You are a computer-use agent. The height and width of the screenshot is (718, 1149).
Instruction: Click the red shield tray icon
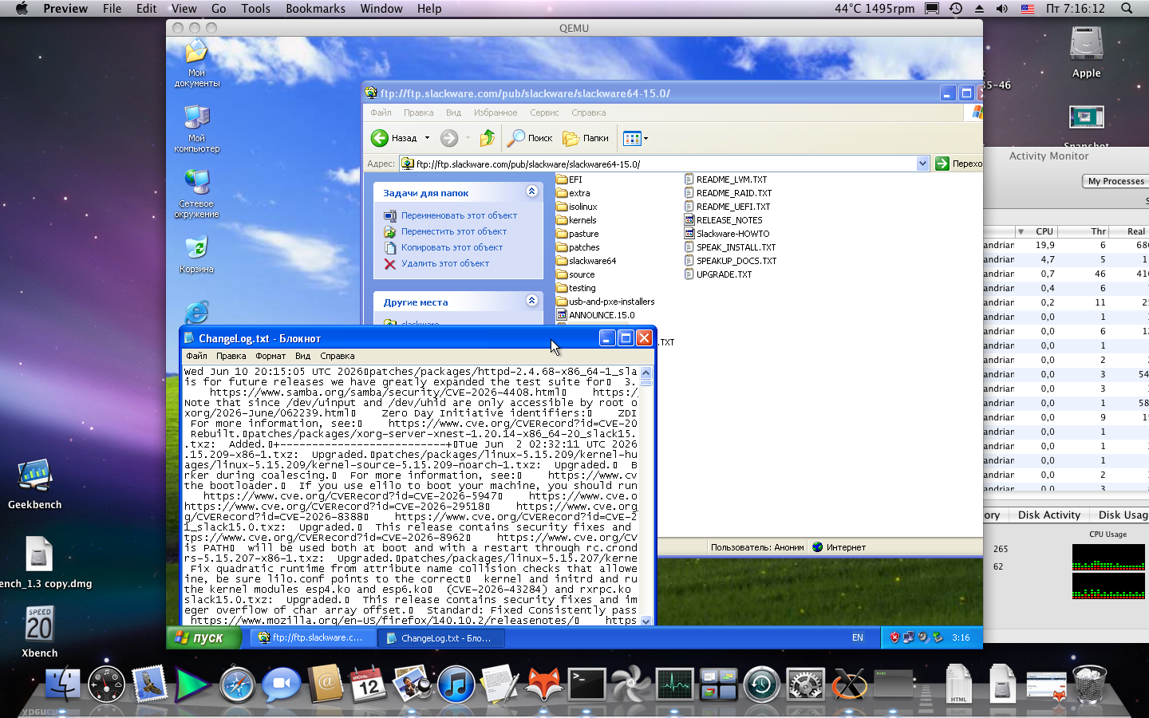[894, 637]
